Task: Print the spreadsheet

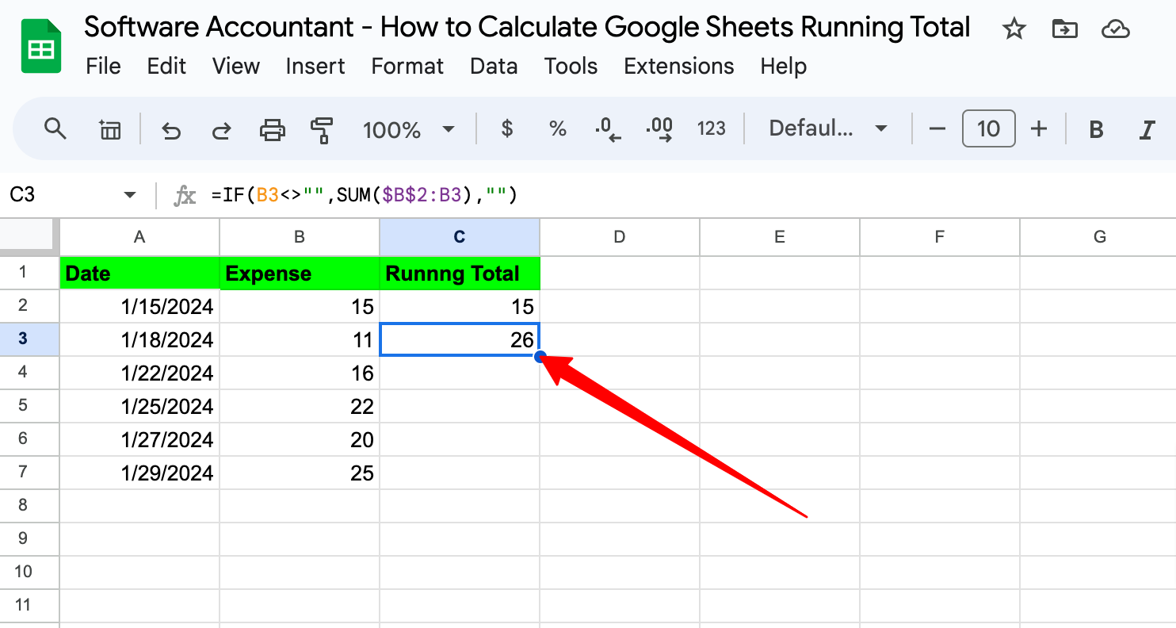Action: (273, 129)
